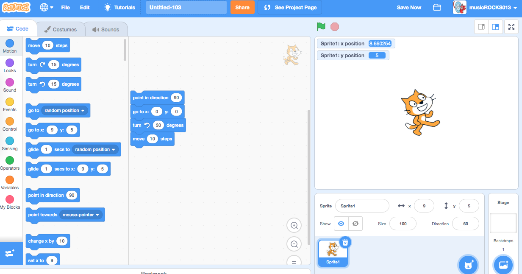Image resolution: width=522 pixels, height=274 pixels.
Task: Open 'point towards mouse-pointer' dropdown
Action: pos(81,215)
